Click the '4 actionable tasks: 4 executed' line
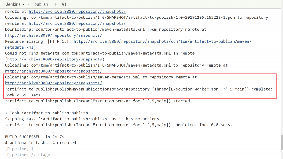 (x=40, y=143)
